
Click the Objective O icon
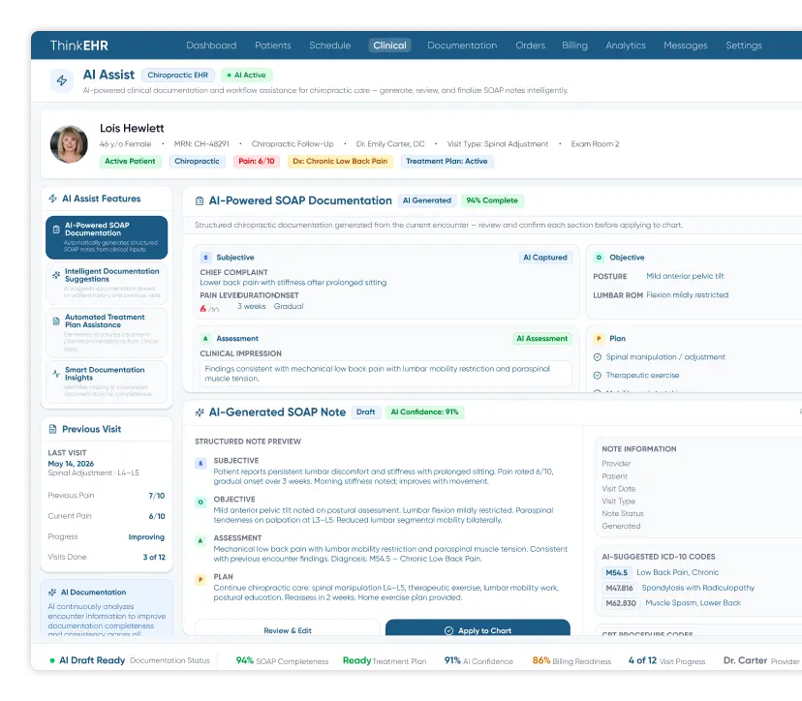click(x=599, y=258)
